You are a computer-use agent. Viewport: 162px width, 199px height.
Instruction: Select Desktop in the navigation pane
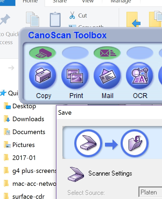[x=20, y=106]
